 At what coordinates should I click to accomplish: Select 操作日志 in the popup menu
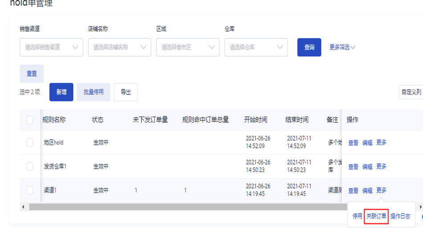(400, 216)
